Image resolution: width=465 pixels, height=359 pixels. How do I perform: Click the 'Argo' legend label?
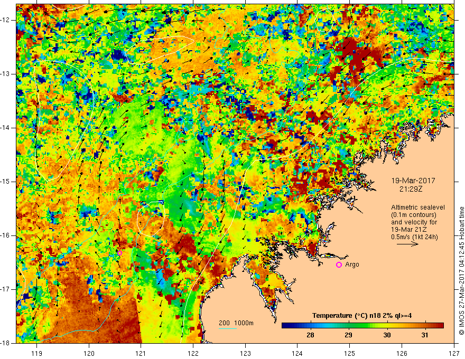pos(352,264)
